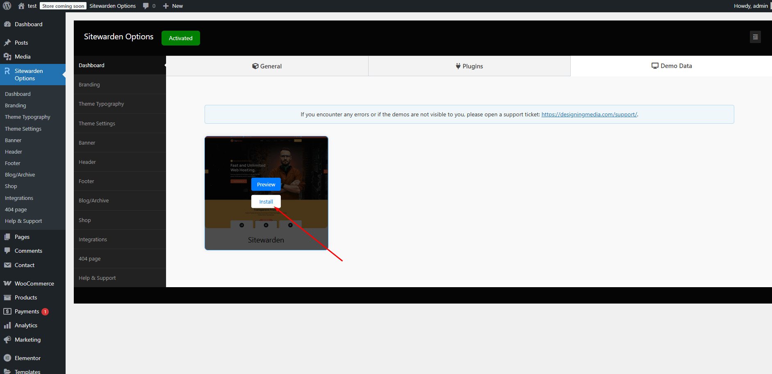The height and width of the screenshot is (374, 772).
Task: Open Theme Settings in the black options panel navigation
Action: [120, 123]
